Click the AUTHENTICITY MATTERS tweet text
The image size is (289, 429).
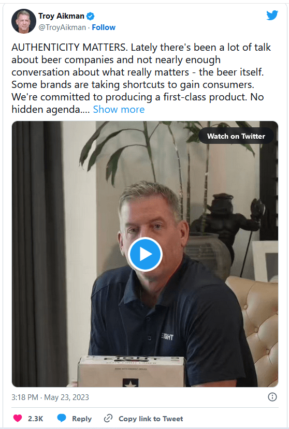141,78
